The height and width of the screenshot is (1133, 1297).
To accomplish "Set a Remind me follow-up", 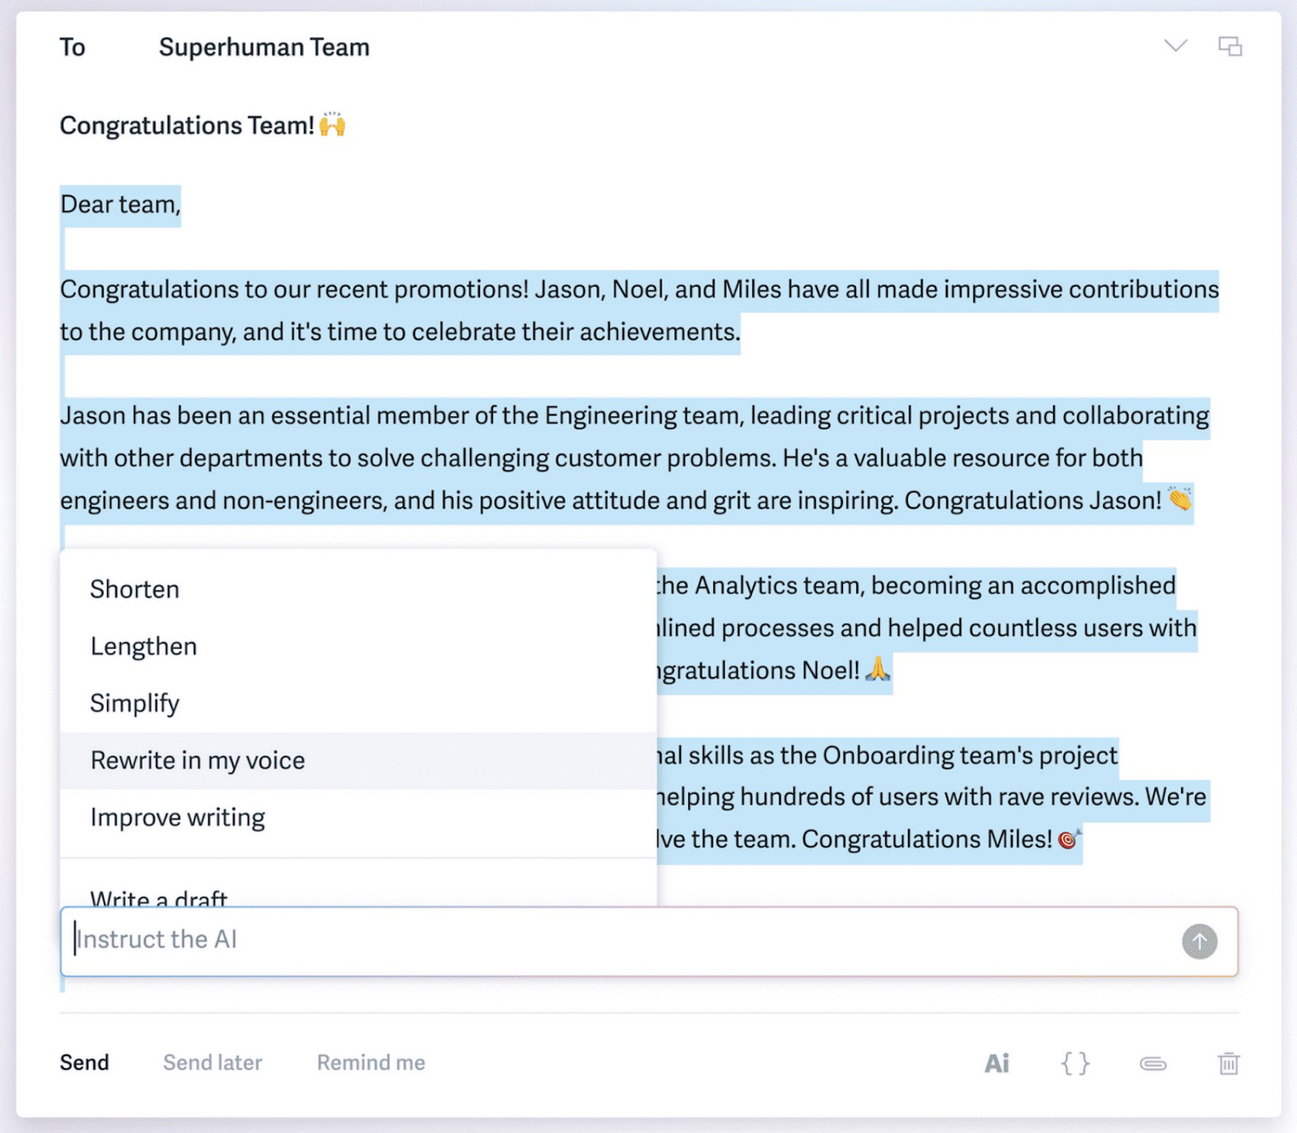I will [x=370, y=1062].
